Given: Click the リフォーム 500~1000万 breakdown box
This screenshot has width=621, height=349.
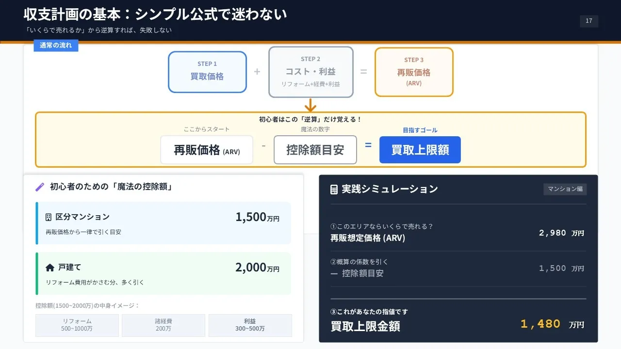Looking at the screenshot, I should [77, 325].
